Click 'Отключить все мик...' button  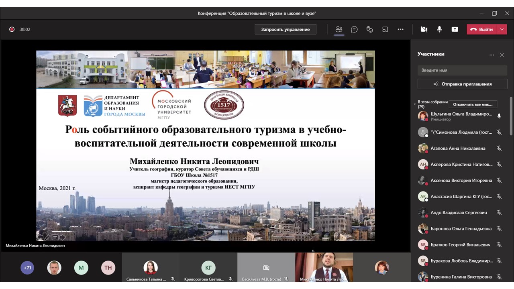[x=473, y=104]
